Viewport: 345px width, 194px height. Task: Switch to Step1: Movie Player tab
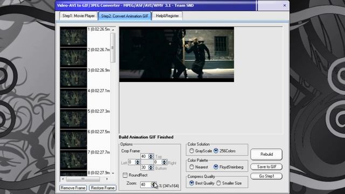78,16
